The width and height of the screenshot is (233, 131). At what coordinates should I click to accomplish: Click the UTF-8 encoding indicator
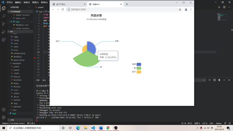click(205, 123)
